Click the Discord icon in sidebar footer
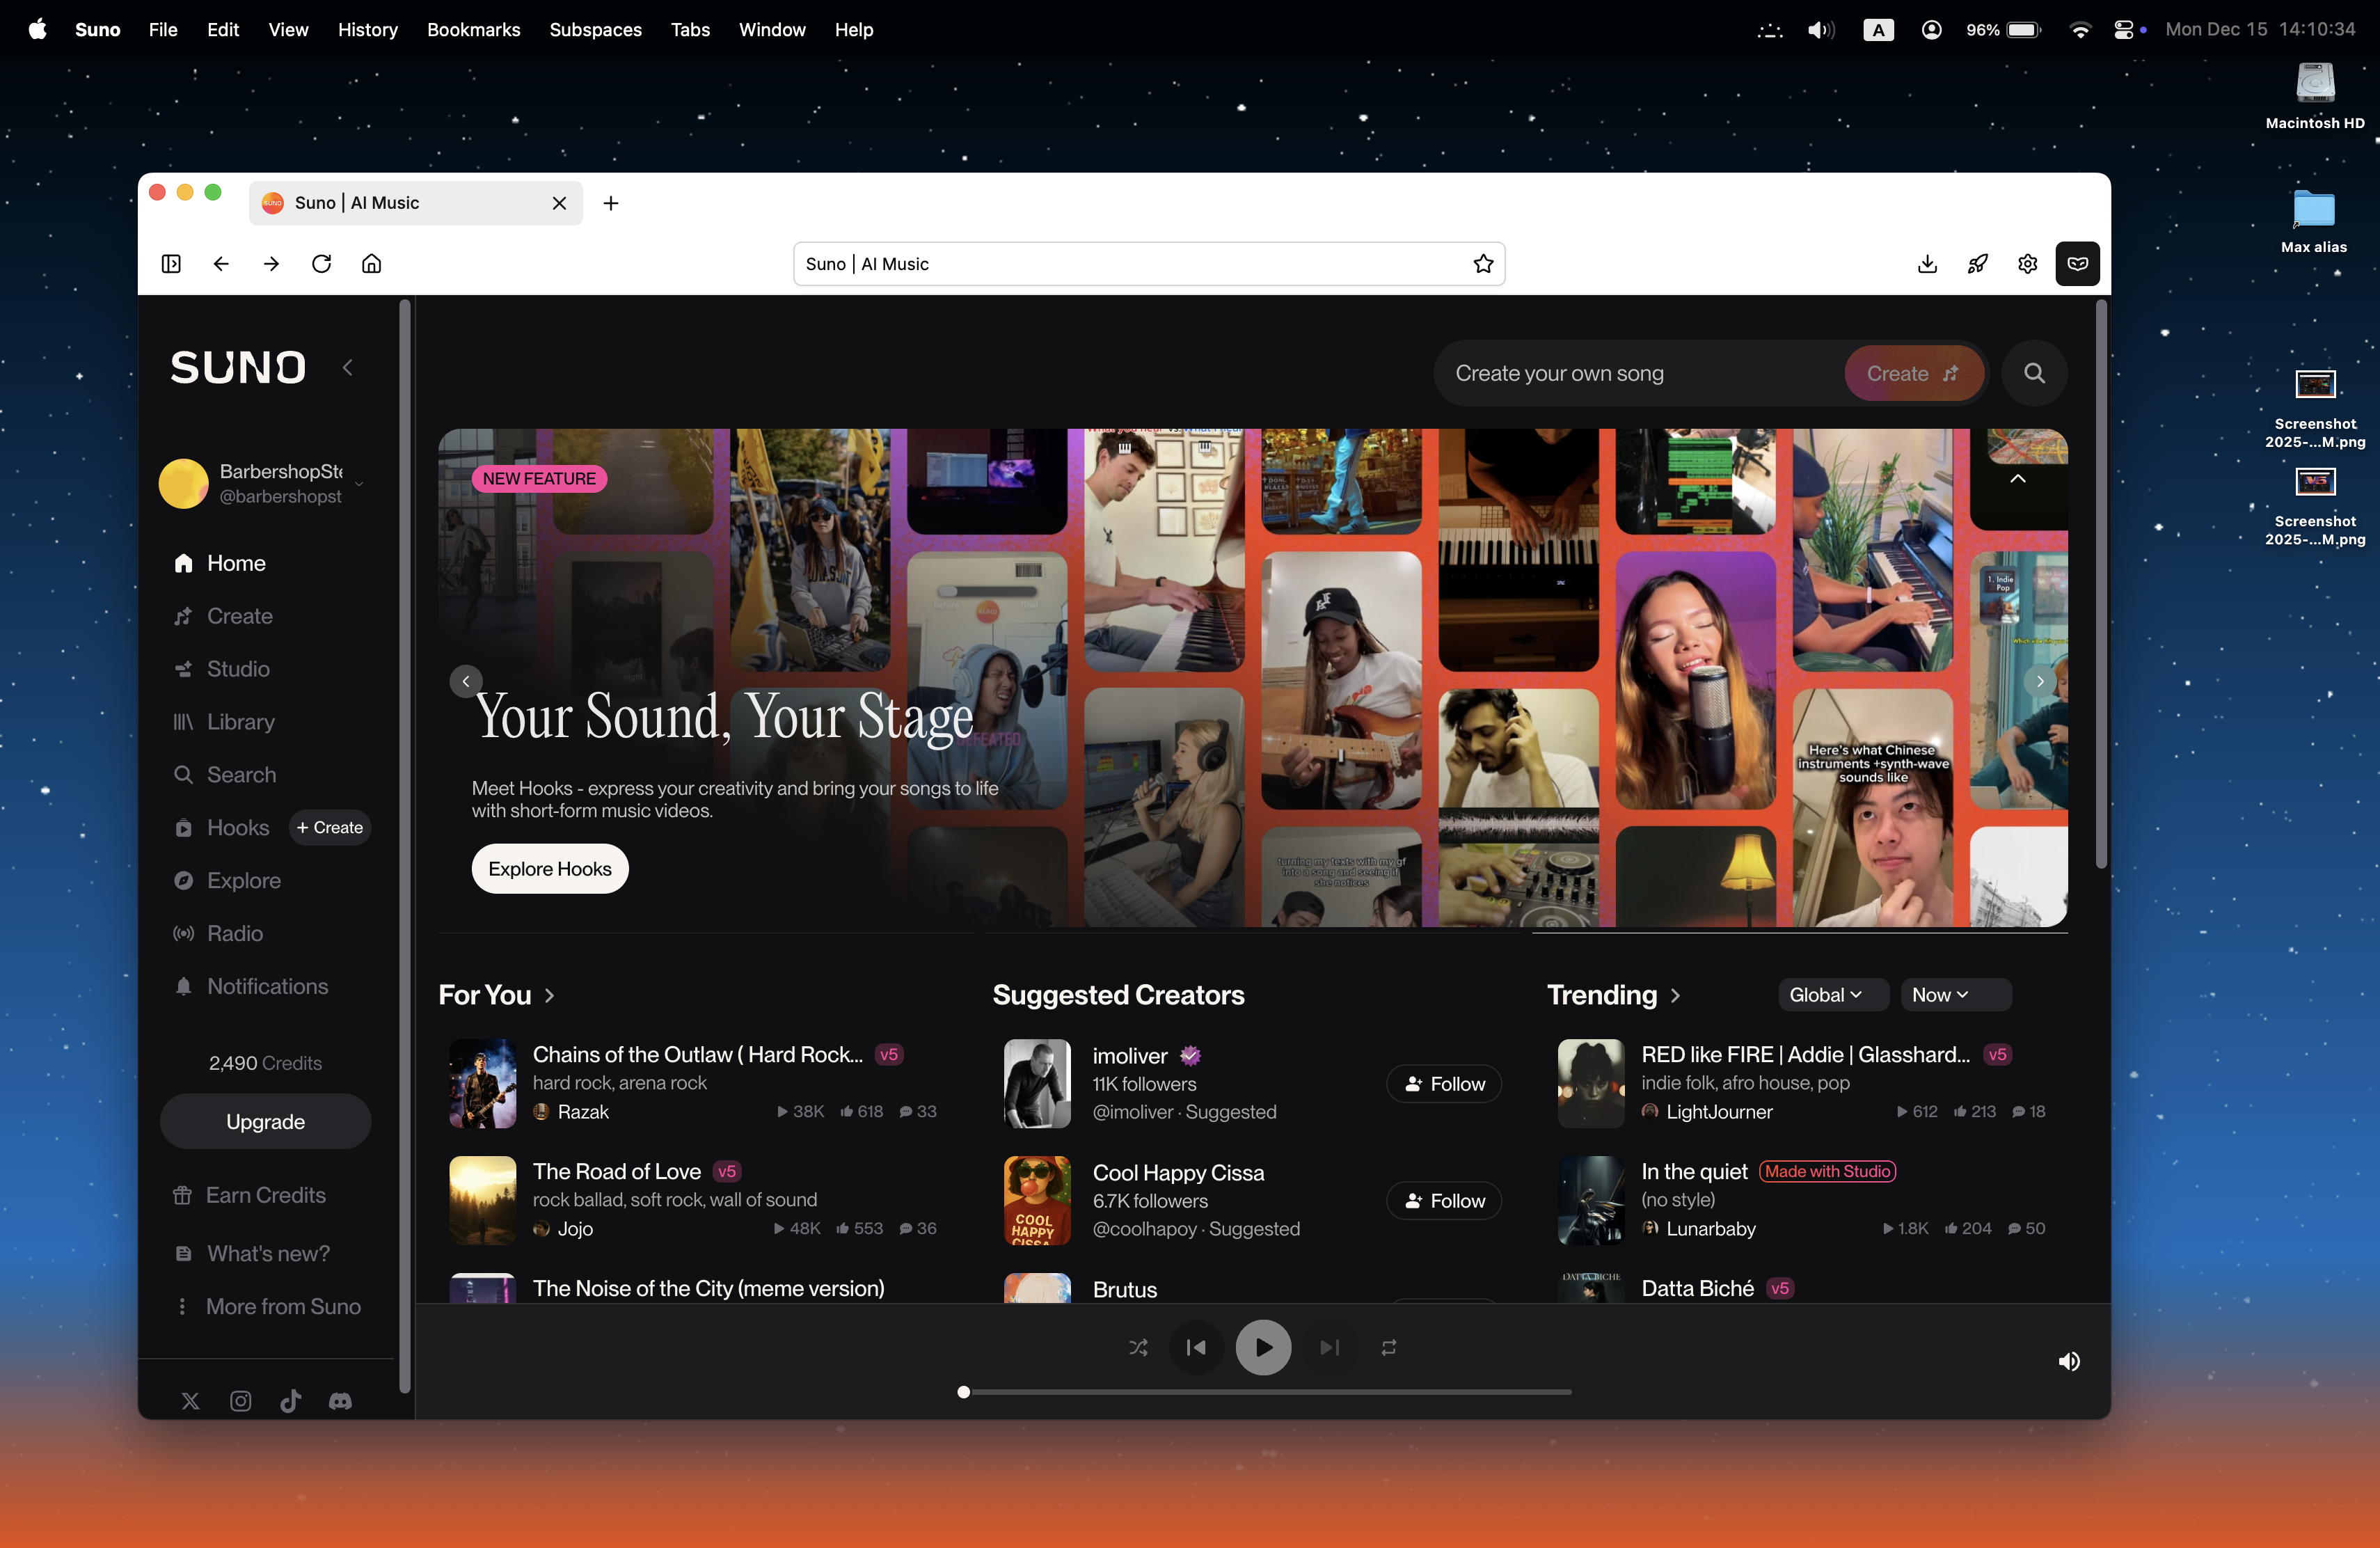This screenshot has height=1548, width=2380. click(x=340, y=1401)
